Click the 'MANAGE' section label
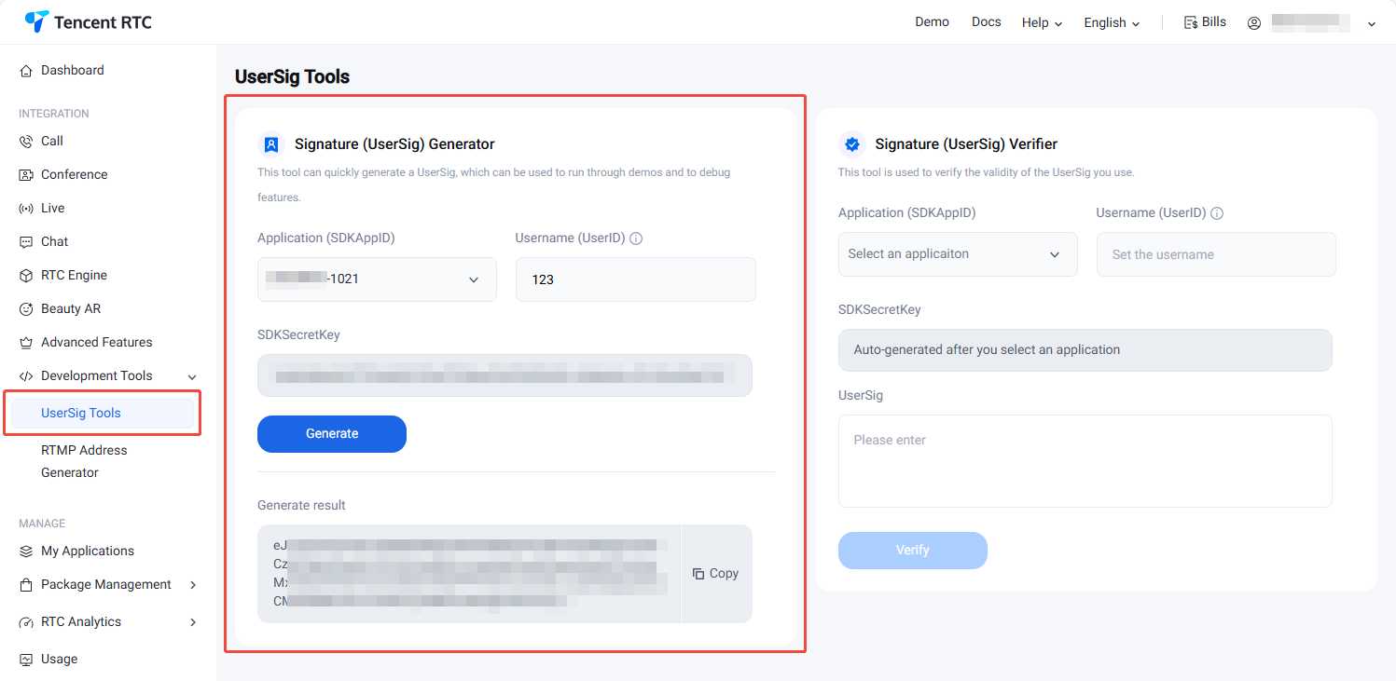 (42, 524)
